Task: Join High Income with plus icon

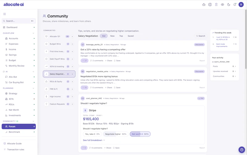Action: pos(72,97)
